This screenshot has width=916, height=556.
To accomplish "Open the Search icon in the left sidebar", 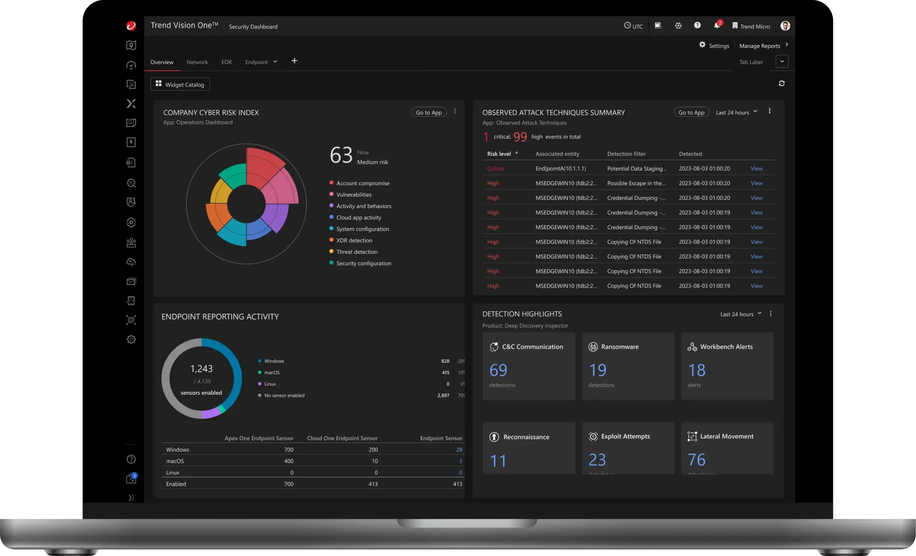I will click(131, 183).
